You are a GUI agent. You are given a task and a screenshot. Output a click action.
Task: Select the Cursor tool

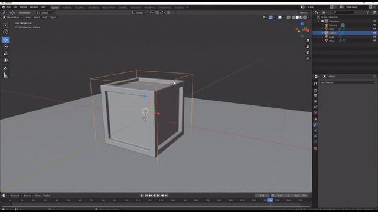point(5,32)
